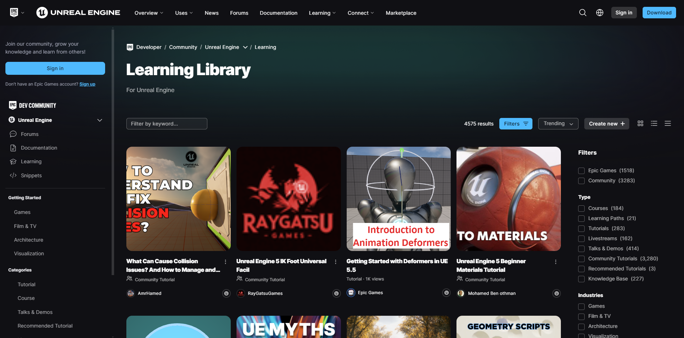
Task: Click Create new button
Action: click(x=607, y=124)
